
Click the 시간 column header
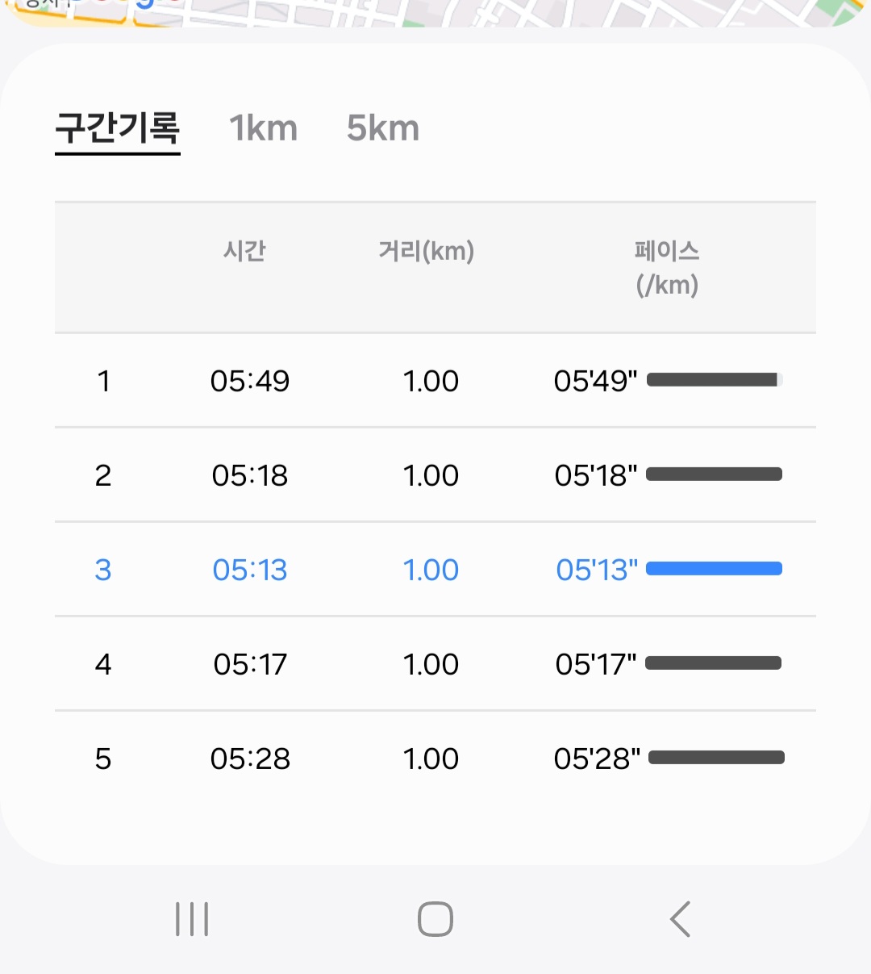[244, 251]
